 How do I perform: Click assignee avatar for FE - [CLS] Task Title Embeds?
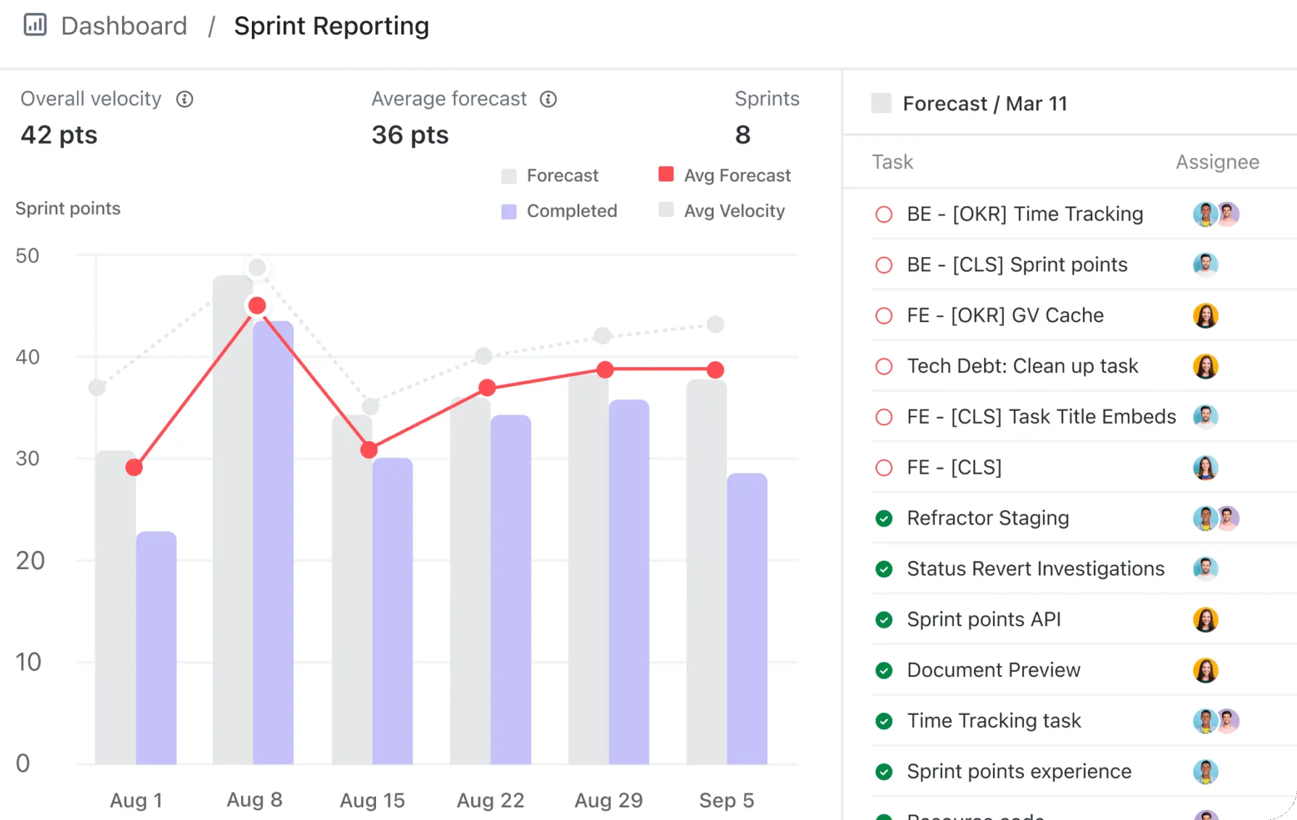pyautogui.click(x=1206, y=417)
